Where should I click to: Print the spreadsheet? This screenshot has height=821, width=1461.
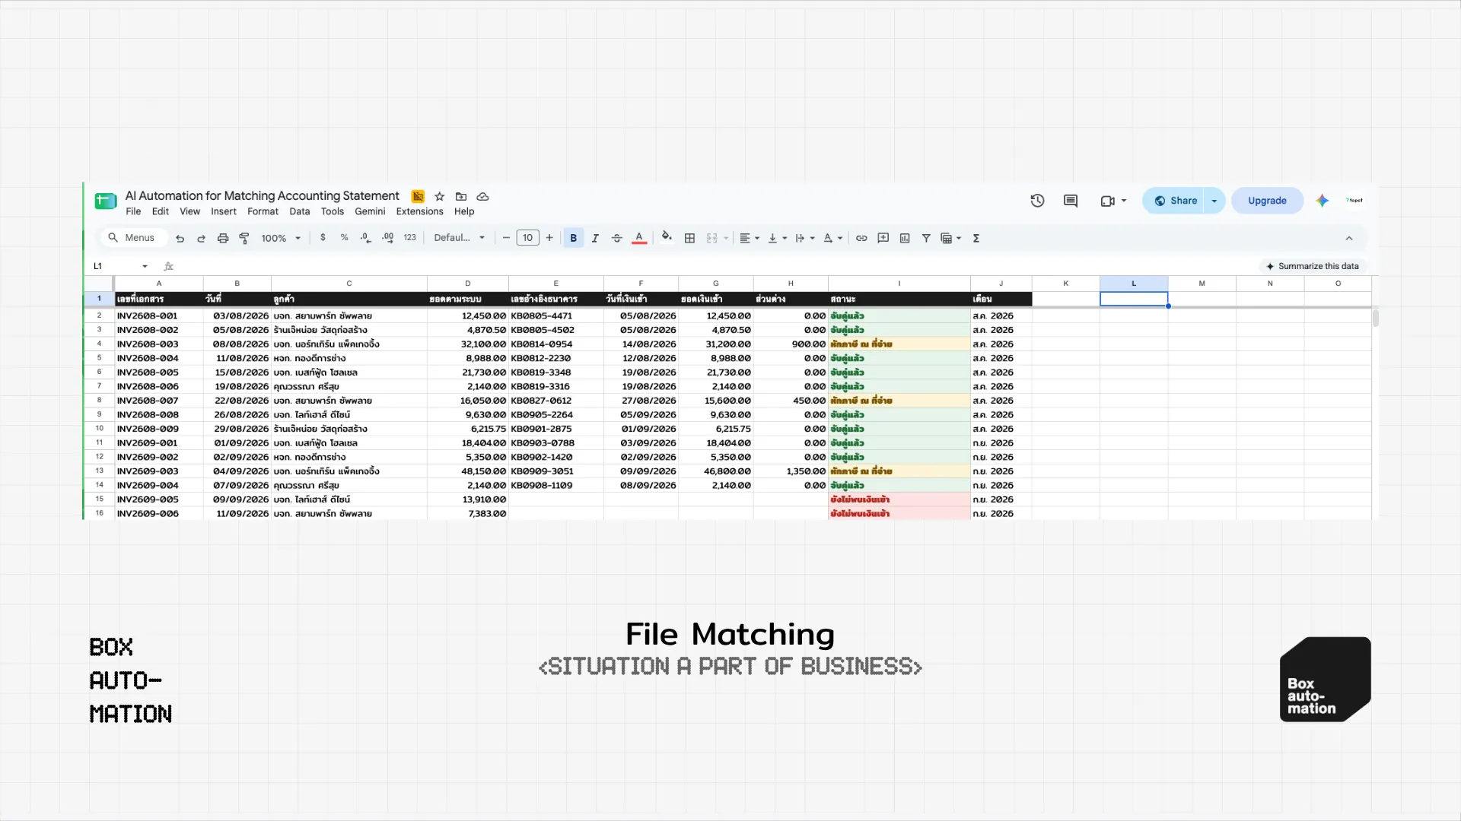(223, 238)
